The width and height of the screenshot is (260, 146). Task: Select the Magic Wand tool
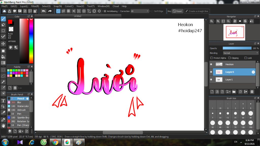click(3, 82)
